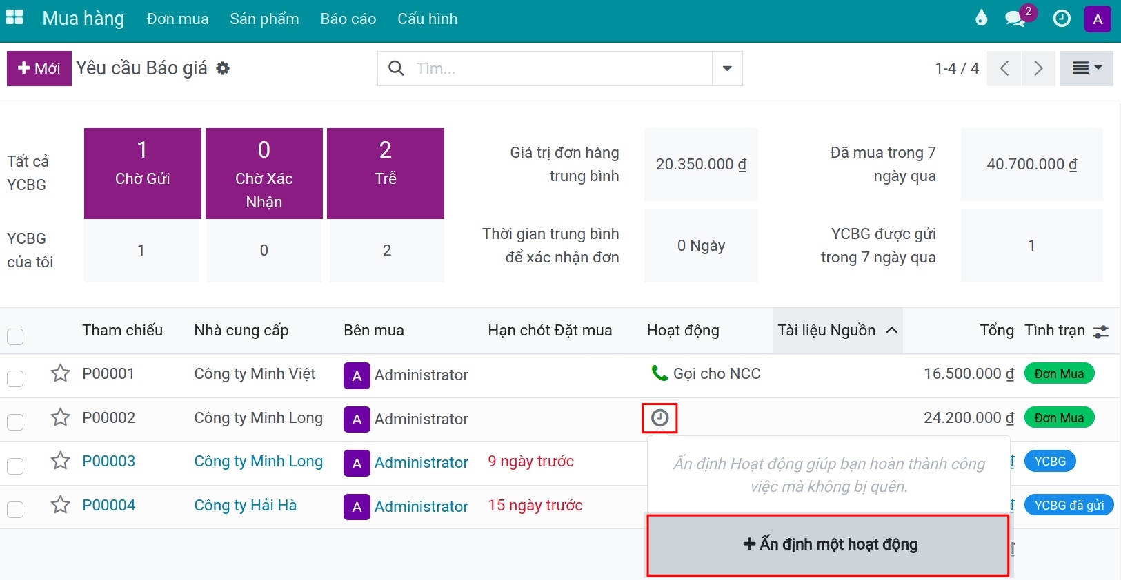Screen dimensions: 1121x580
Task: Click the phone activity icon for P00001
Action: coord(659,373)
